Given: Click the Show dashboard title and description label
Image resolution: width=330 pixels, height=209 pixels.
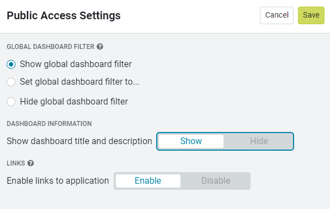Looking at the screenshot, I should point(79,141).
